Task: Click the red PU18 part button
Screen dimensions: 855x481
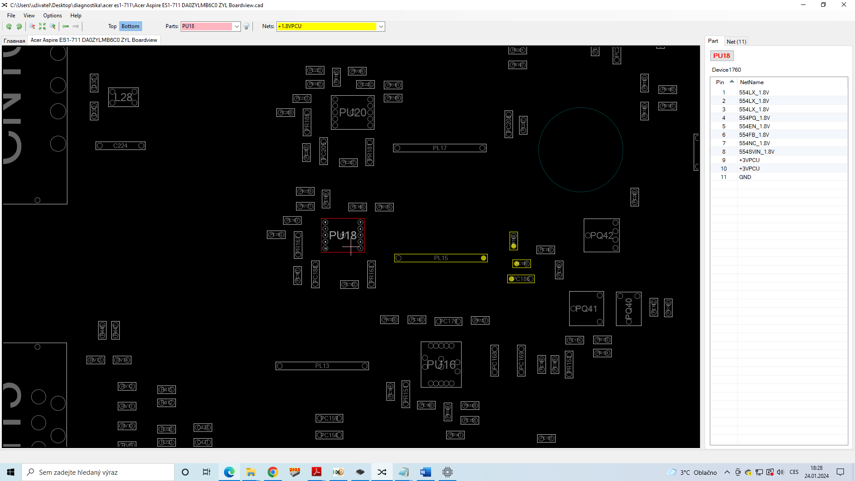Action: coord(721,56)
